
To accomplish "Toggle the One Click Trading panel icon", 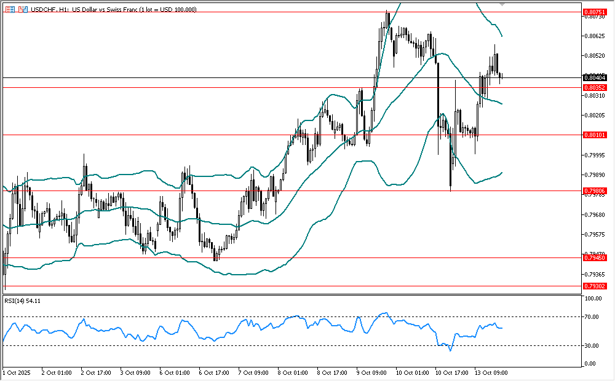I will click(x=23, y=10).
